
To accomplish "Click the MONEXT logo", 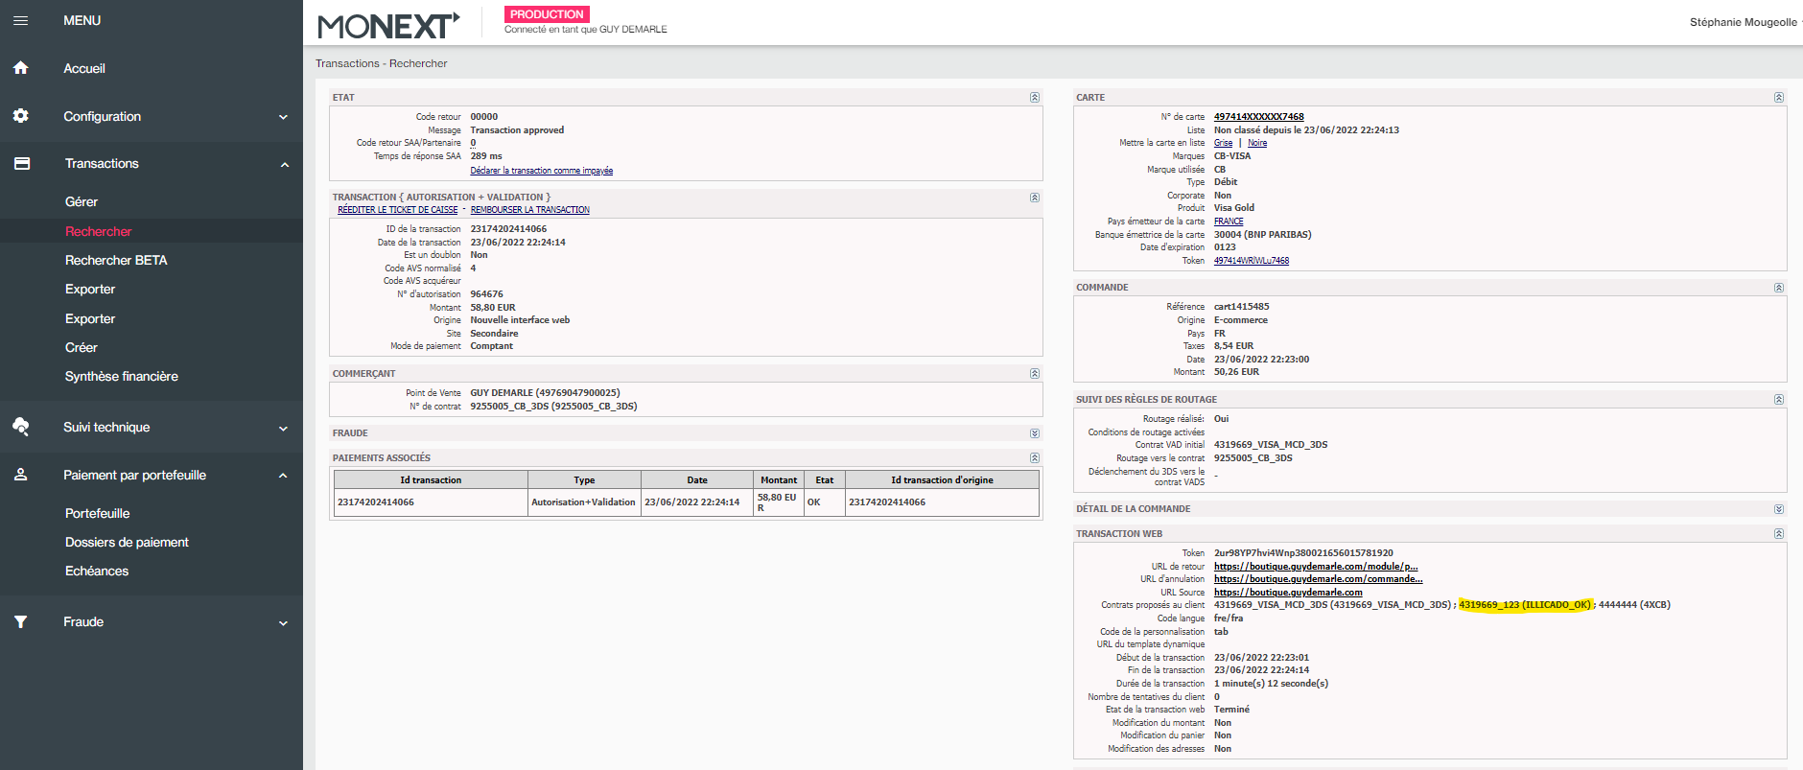I will coord(388,25).
